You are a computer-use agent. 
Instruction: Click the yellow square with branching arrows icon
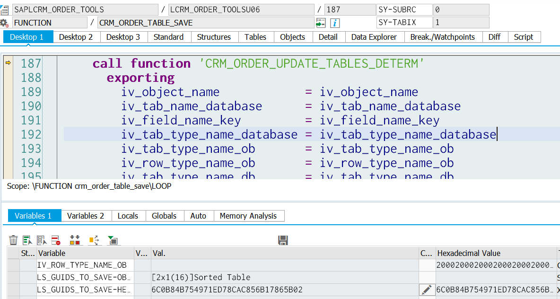94,240
